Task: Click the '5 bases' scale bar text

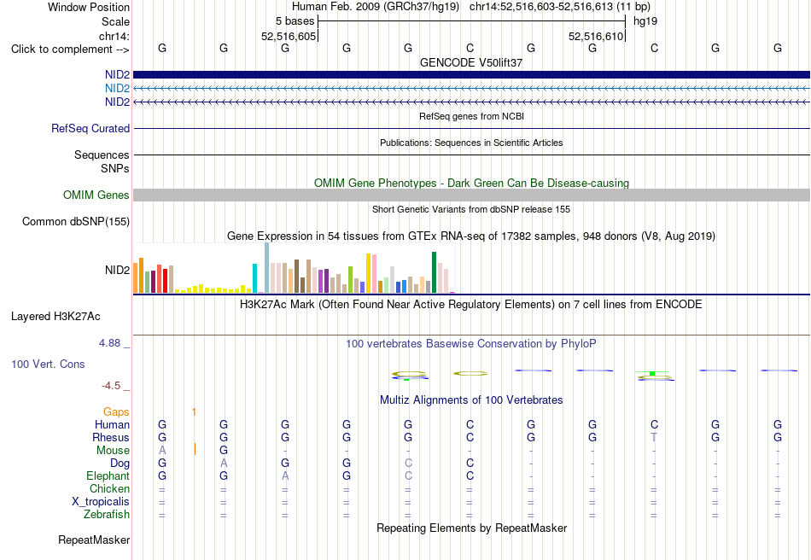Action: pyautogui.click(x=295, y=21)
